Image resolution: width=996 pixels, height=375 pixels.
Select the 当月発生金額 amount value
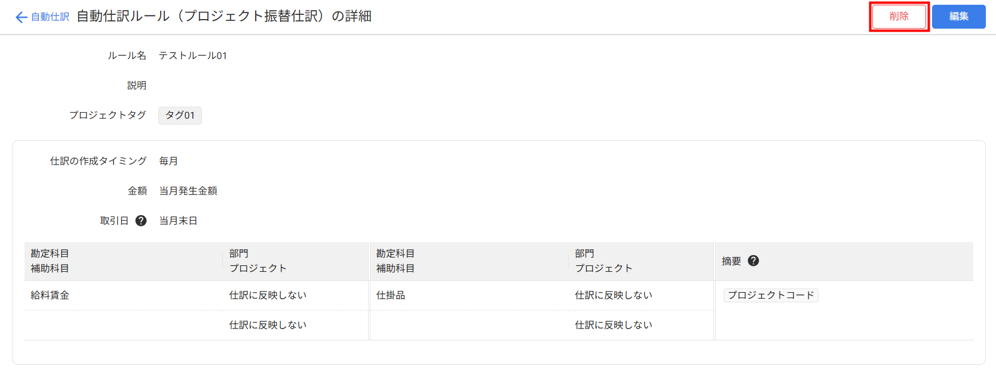tap(188, 191)
